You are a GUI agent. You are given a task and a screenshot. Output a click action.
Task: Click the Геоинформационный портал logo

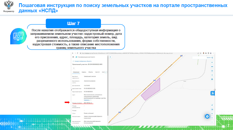[85, 57]
